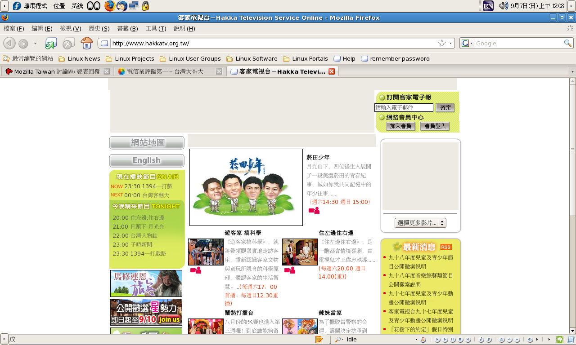Viewport: 576px width, 345px height.
Task: Launch Thunderbird from the top panel
Action: 121,6
